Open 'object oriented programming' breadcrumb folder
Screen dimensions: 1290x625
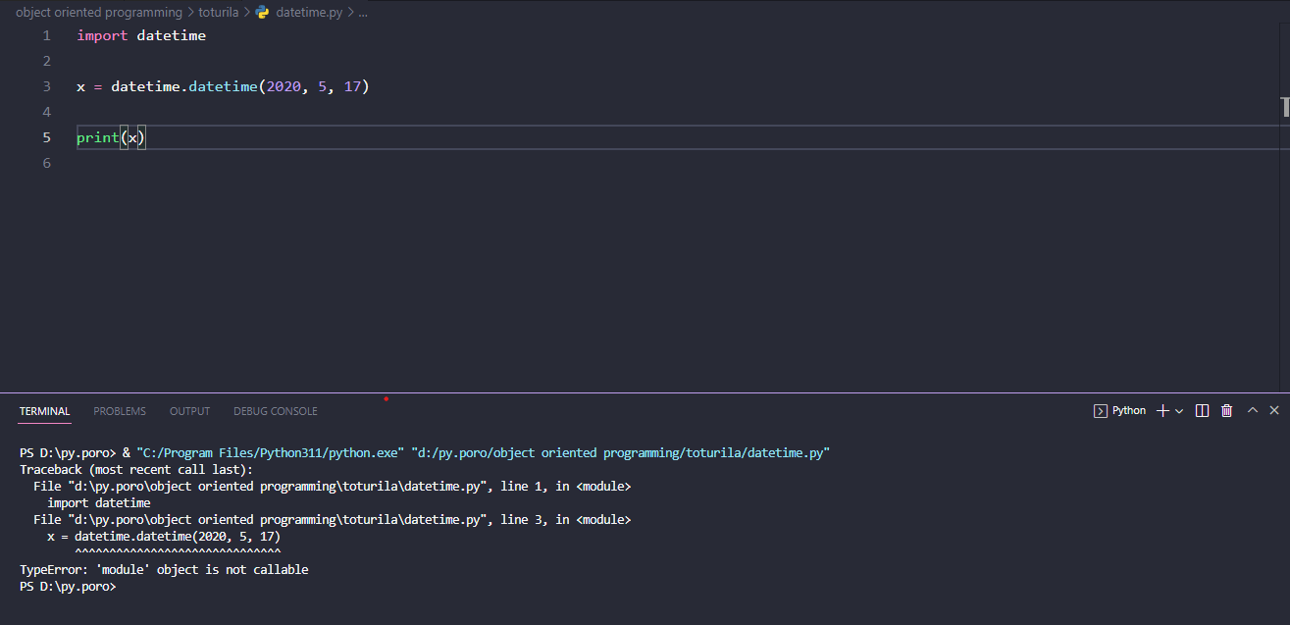(x=98, y=13)
